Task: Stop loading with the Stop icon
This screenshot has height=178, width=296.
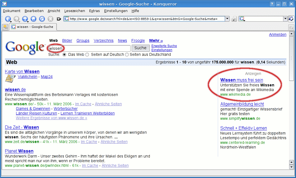Action: click(x=50, y=19)
